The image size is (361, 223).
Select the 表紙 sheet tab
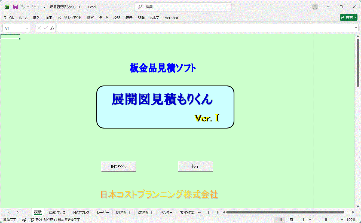pyautogui.click(x=38, y=212)
